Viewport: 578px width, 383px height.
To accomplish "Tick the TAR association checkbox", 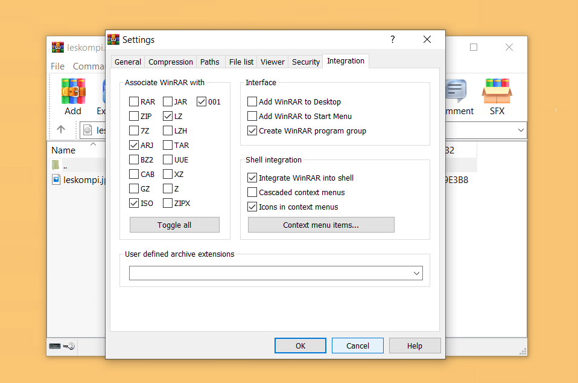I will [x=168, y=145].
